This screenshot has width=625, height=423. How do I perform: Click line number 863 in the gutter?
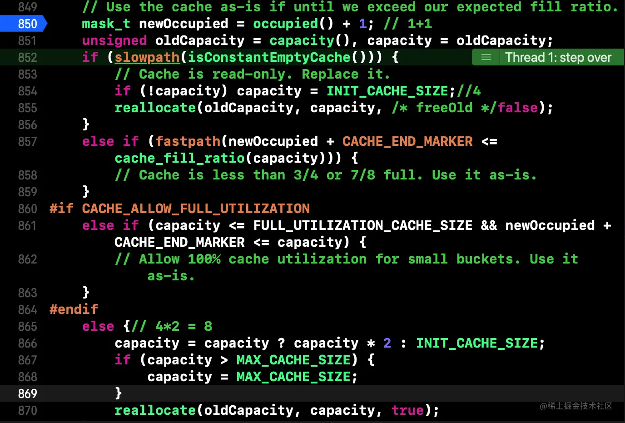[27, 293]
